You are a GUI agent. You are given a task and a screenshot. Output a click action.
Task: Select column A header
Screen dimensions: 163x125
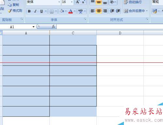pyautogui.click(x=26, y=33)
